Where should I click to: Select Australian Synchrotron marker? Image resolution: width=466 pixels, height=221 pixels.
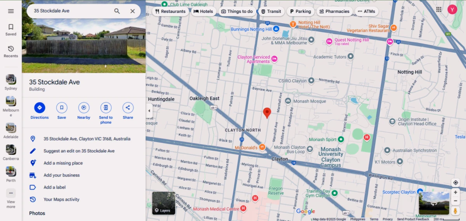[x=387, y=150]
